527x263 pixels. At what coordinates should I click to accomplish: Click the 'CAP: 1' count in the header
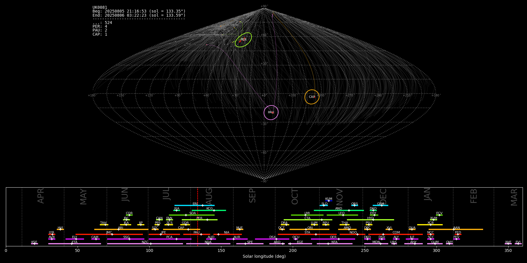pyautogui.click(x=100, y=34)
